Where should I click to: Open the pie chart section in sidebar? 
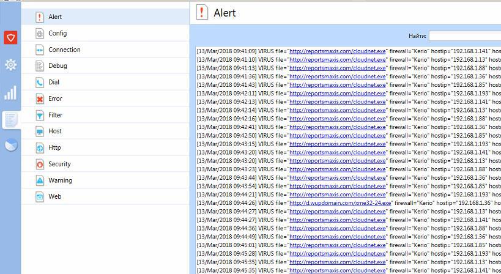pyautogui.click(x=11, y=145)
